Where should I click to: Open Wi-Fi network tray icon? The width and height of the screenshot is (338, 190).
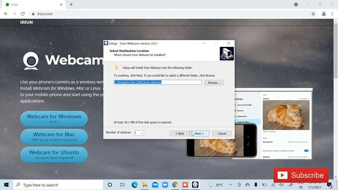[273, 185]
